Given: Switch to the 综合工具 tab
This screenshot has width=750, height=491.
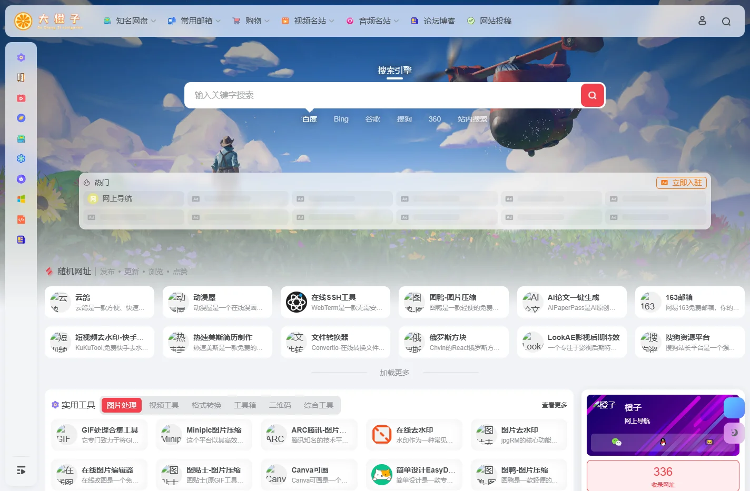Looking at the screenshot, I should (x=319, y=405).
